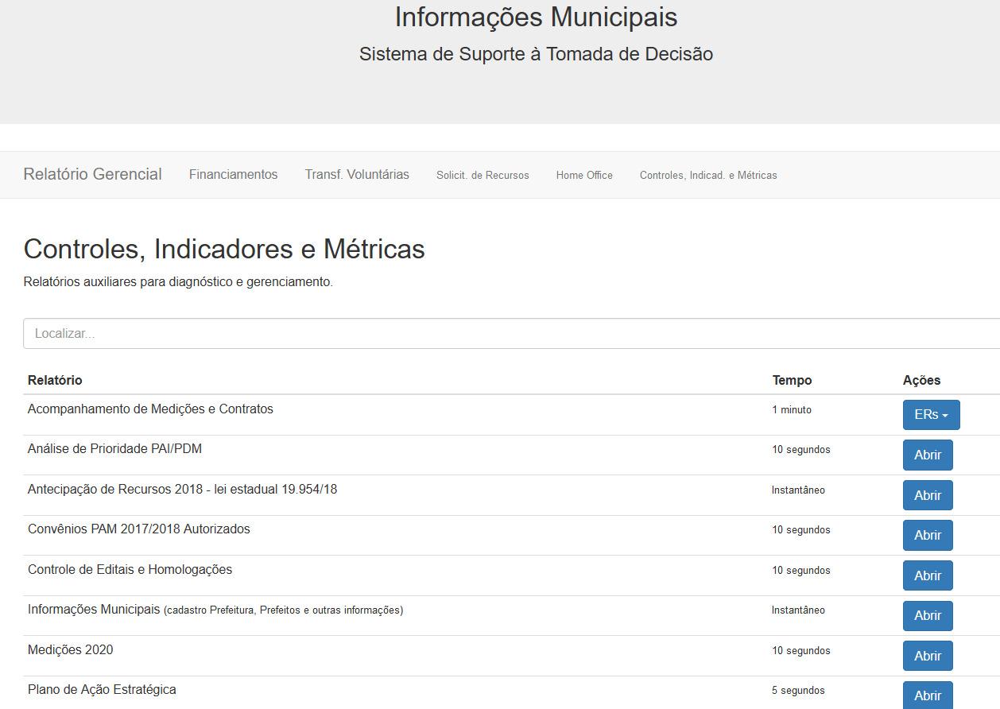Click the Informações Municipais page title
This screenshot has height=709, width=1000.
pyautogui.click(x=536, y=17)
